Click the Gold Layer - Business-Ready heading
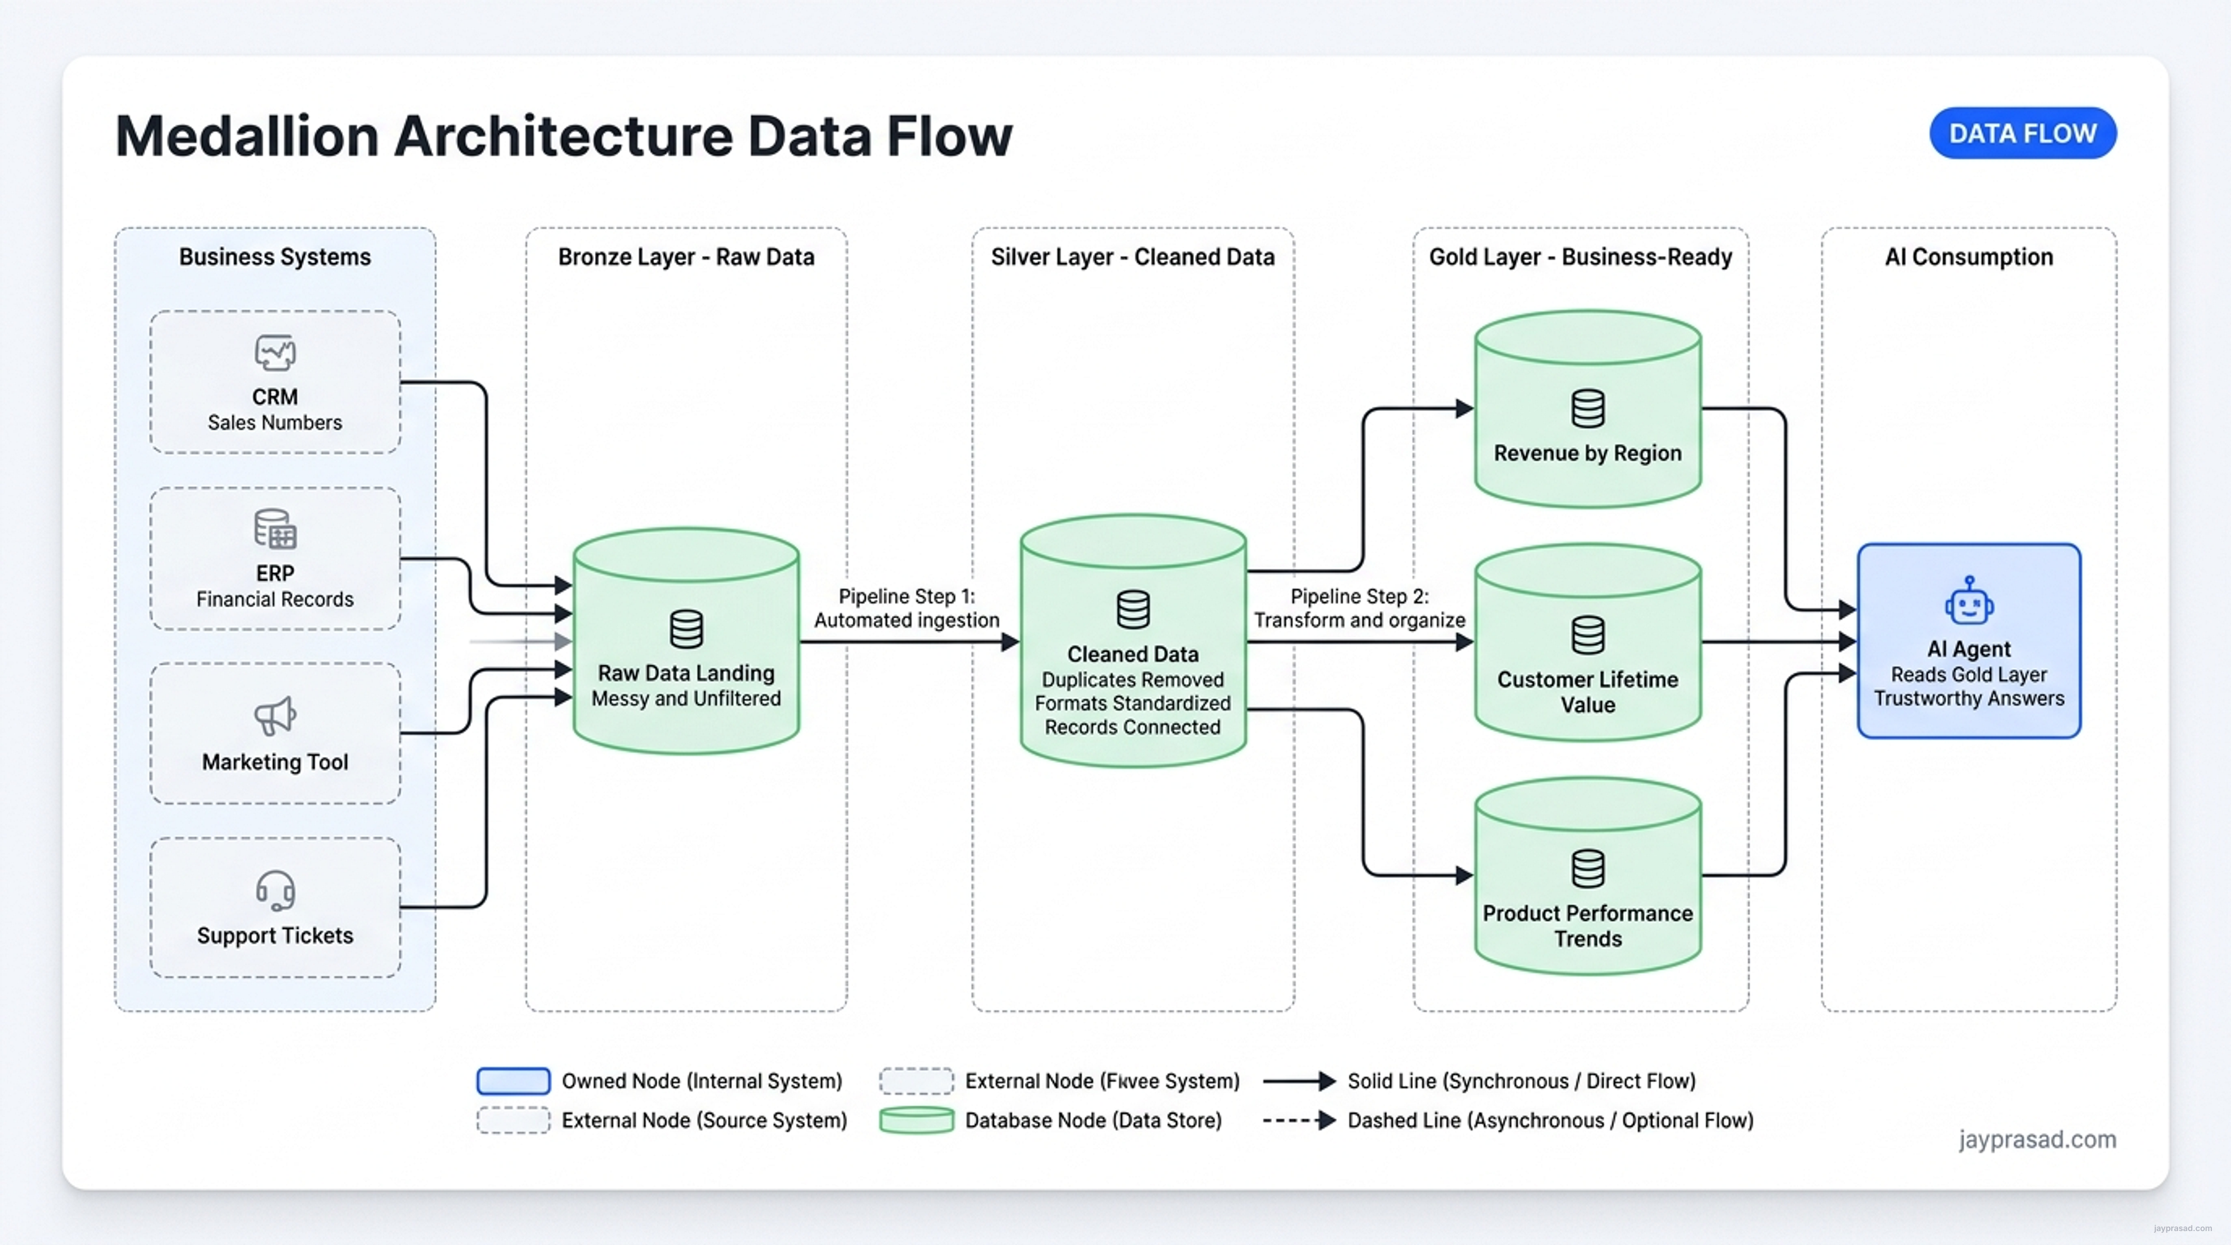Image resolution: width=2231 pixels, height=1245 pixels. pyautogui.click(x=1580, y=257)
